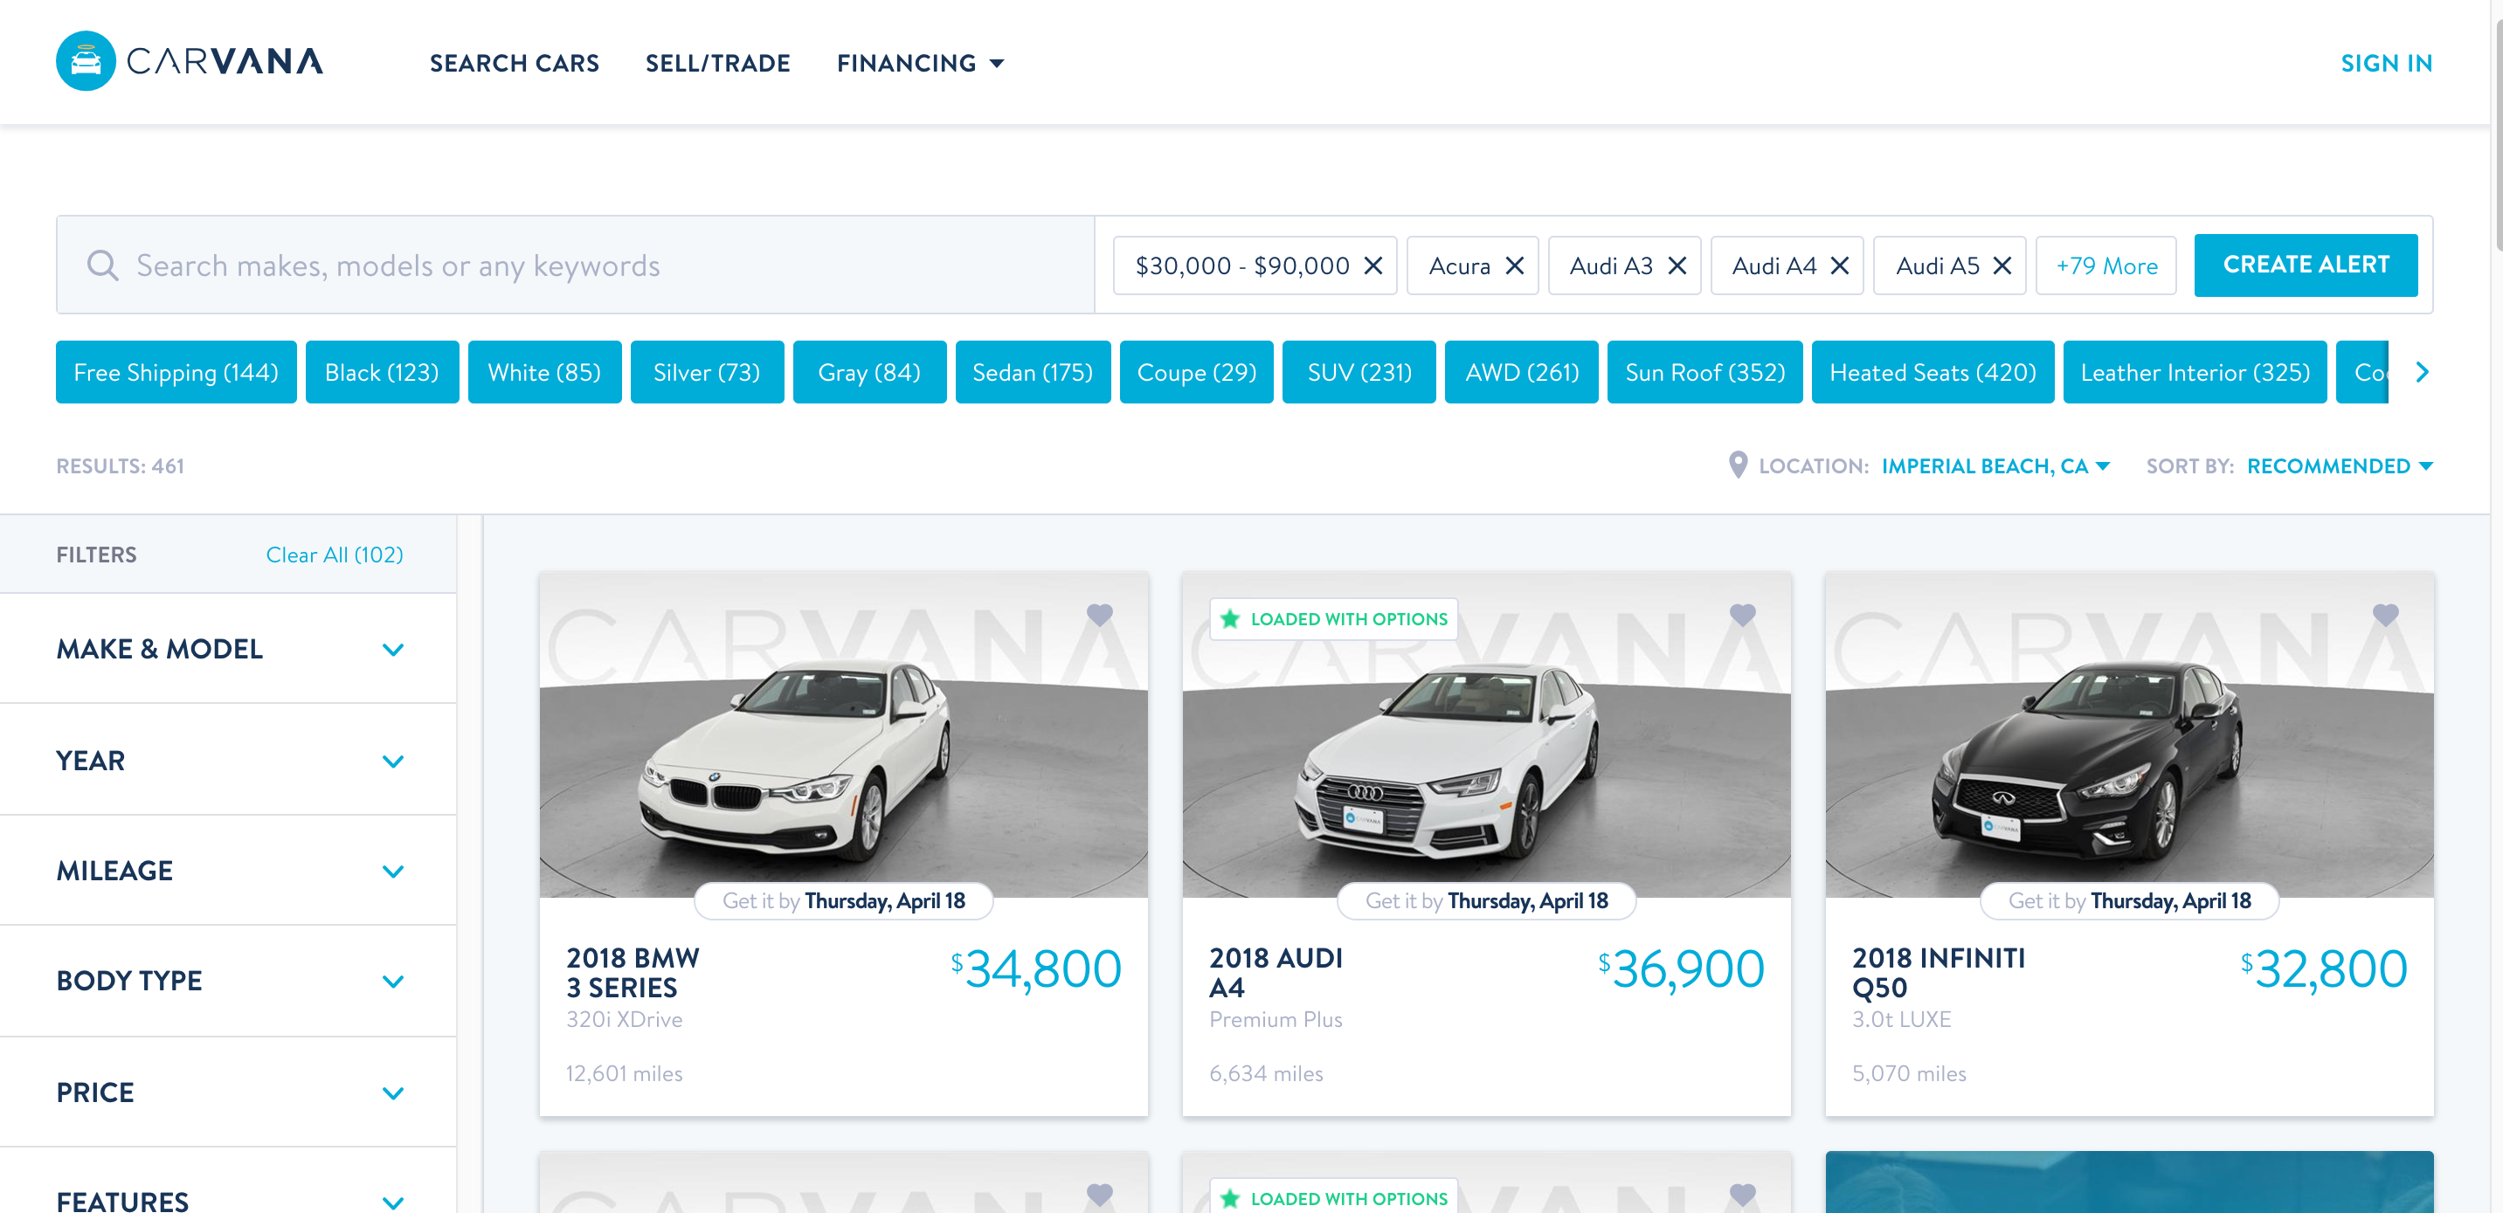Click the Results: 461 count text
The width and height of the screenshot is (2503, 1213).
(x=120, y=466)
